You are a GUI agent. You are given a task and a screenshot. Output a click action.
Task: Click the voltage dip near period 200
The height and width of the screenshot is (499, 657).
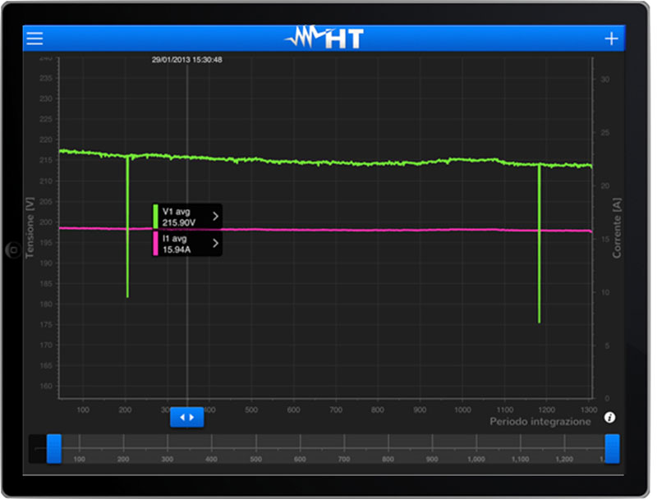[x=127, y=246]
